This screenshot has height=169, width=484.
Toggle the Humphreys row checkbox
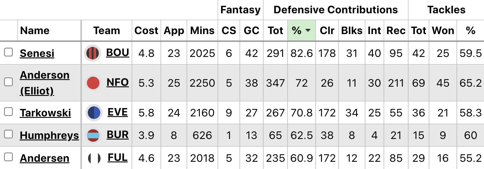point(8,134)
